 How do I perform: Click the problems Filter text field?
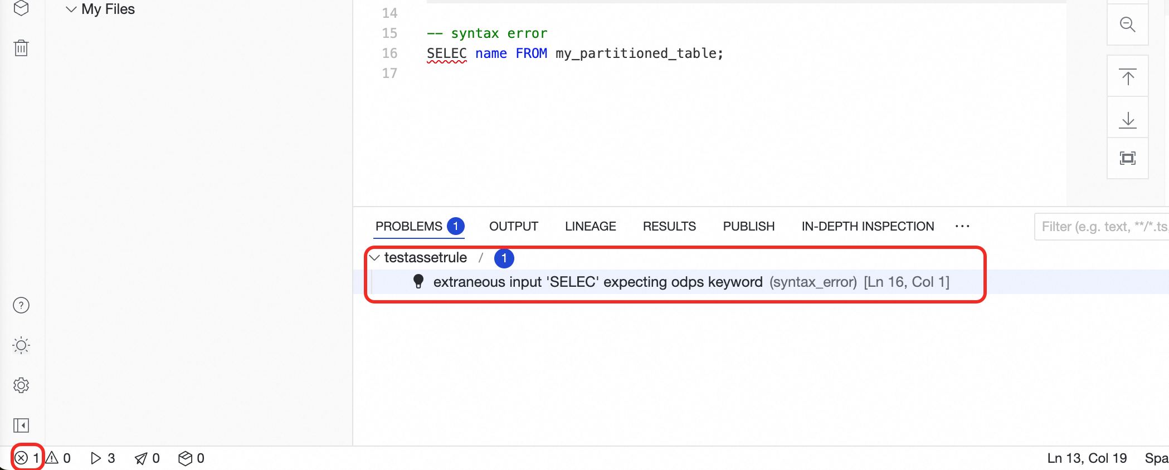point(1102,227)
